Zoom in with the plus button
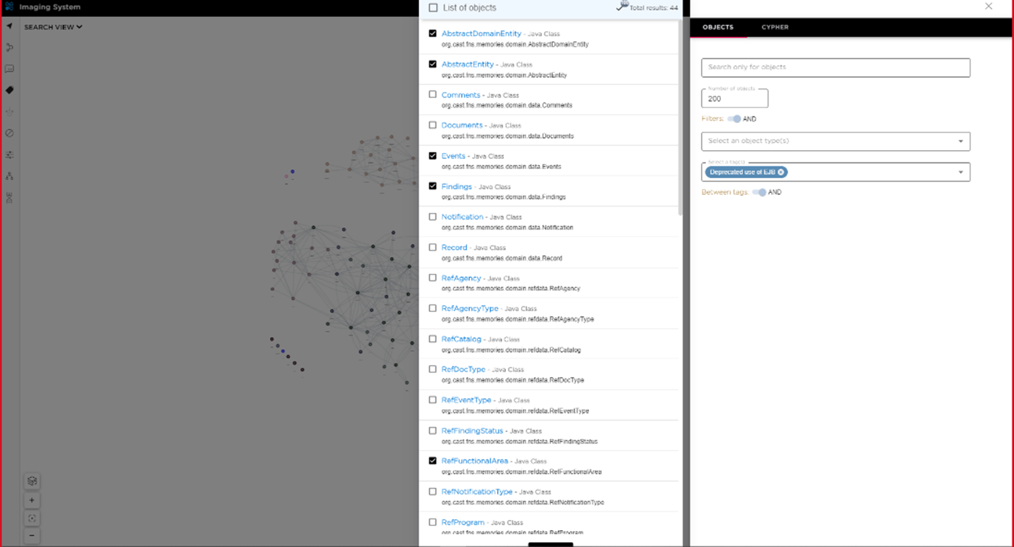The image size is (1014, 547). click(32, 500)
